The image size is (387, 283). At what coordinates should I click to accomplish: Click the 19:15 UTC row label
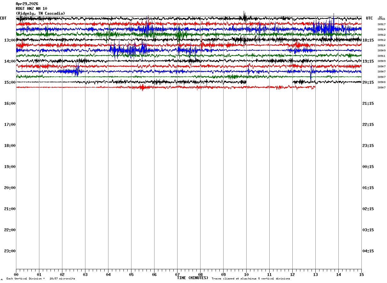coord(368,61)
